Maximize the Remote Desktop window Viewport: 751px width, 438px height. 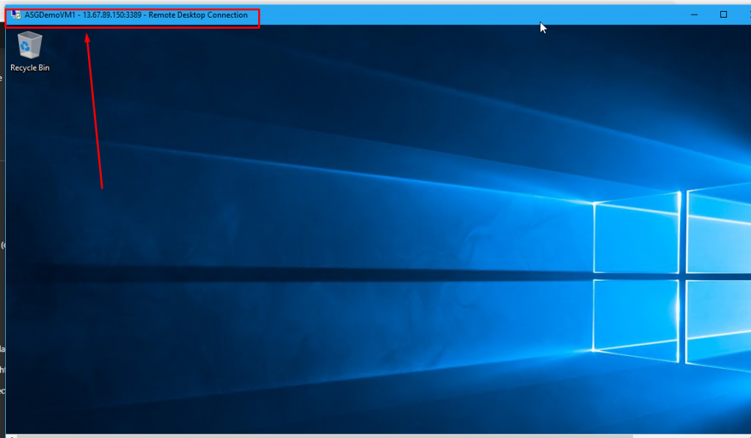723,15
